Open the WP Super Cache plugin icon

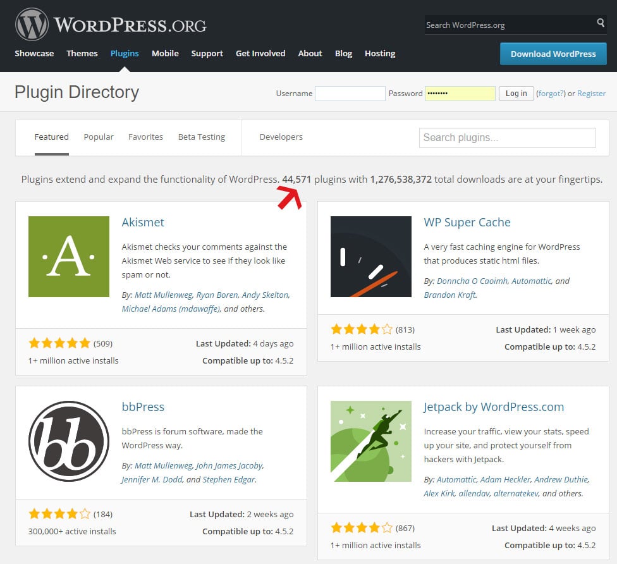(371, 257)
